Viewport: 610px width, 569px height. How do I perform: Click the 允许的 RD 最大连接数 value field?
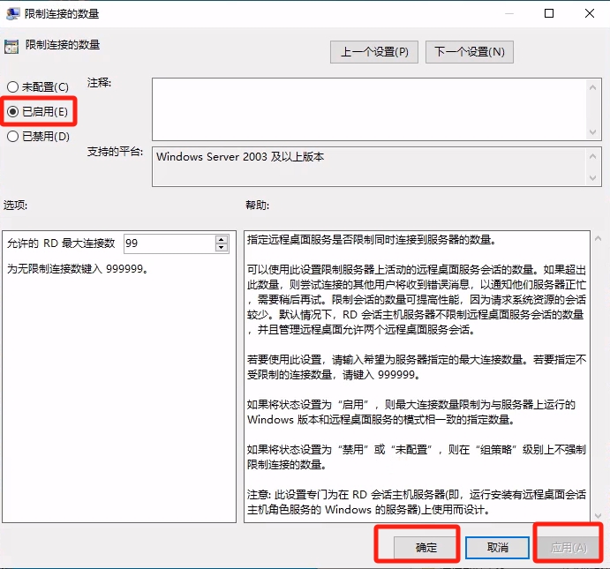click(x=168, y=243)
